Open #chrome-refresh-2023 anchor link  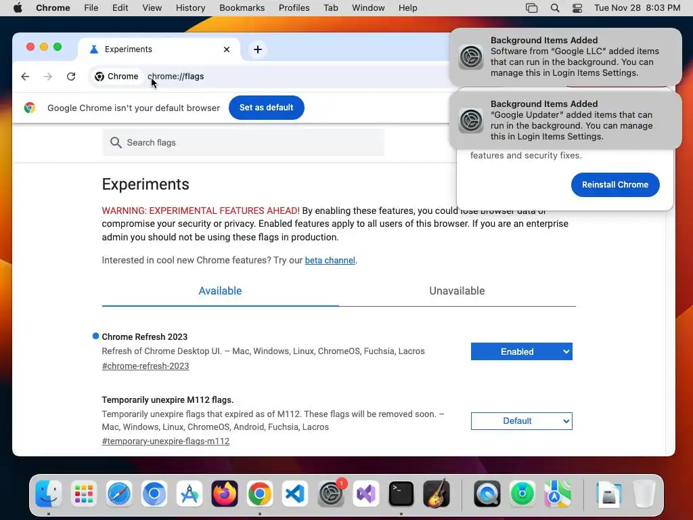146,366
